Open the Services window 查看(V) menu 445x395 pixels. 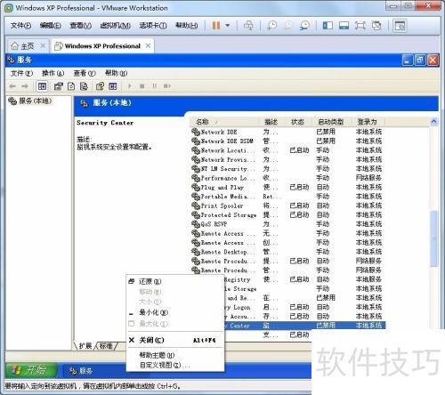pos(85,73)
